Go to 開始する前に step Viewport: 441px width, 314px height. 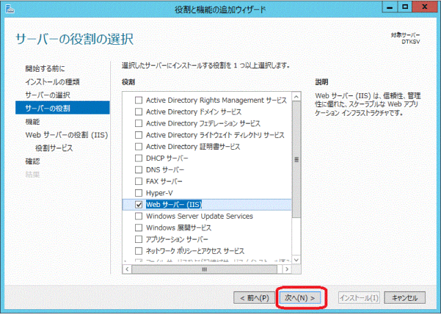(45, 68)
